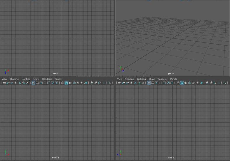
Task: Toggle Gate Mask in front panel toolbar
Action: [x=45, y=83]
